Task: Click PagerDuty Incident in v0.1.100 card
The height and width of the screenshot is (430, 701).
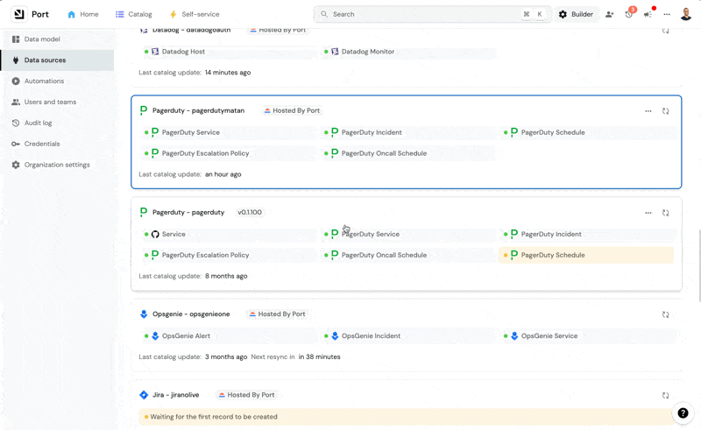Action: coord(586,234)
